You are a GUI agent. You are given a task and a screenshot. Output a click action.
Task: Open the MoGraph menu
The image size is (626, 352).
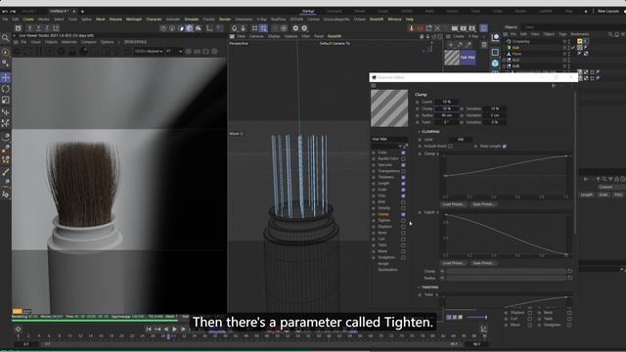pos(134,20)
